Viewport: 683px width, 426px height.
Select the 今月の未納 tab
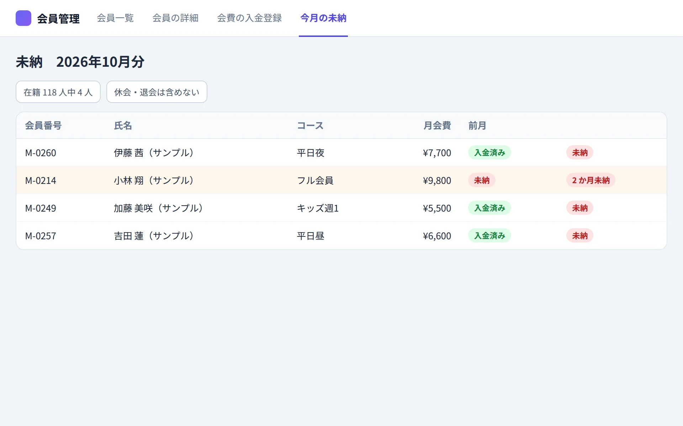[323, 18]
